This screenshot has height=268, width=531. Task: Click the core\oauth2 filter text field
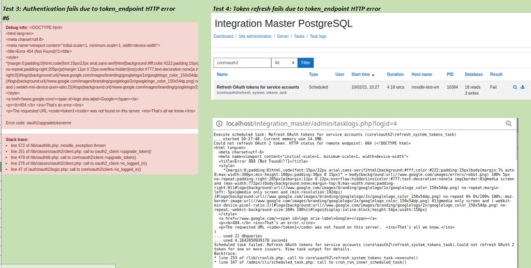pos(243,63)
